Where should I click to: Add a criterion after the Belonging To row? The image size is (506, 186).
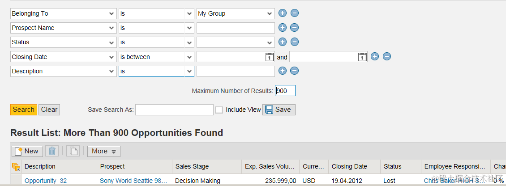pyautogui.click(x=283, y=13)
